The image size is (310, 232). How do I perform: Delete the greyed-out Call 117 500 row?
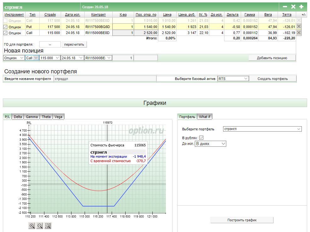point(299,21)
